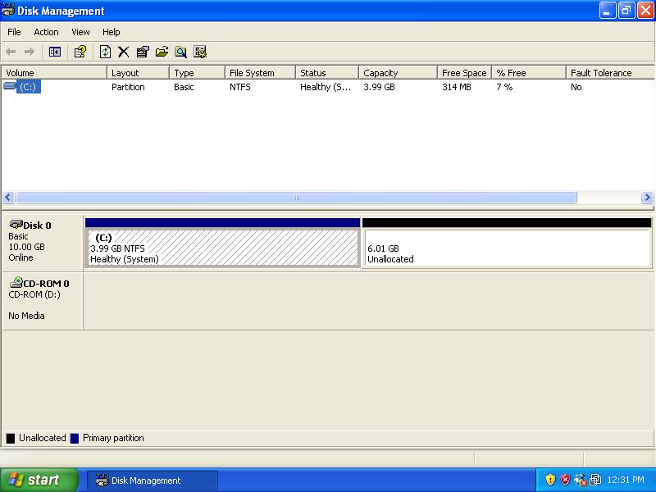Sort by the Capacity column header
Screen dimensions: 656x492
[x=398, y=73]
